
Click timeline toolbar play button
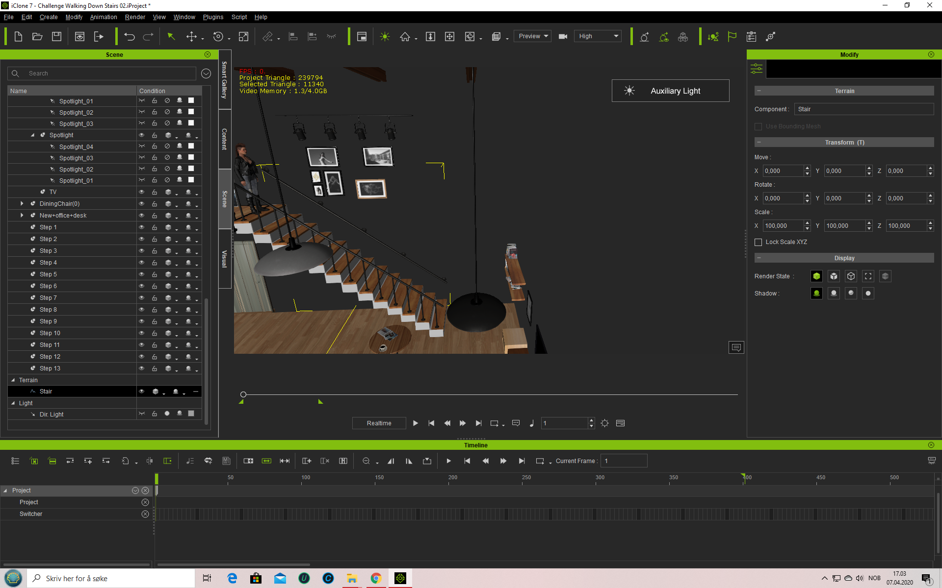coord(448,461)
